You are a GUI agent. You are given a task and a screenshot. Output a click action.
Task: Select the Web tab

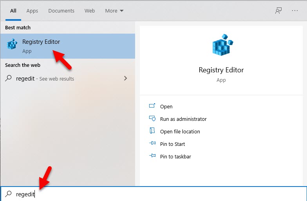[90, 11]
